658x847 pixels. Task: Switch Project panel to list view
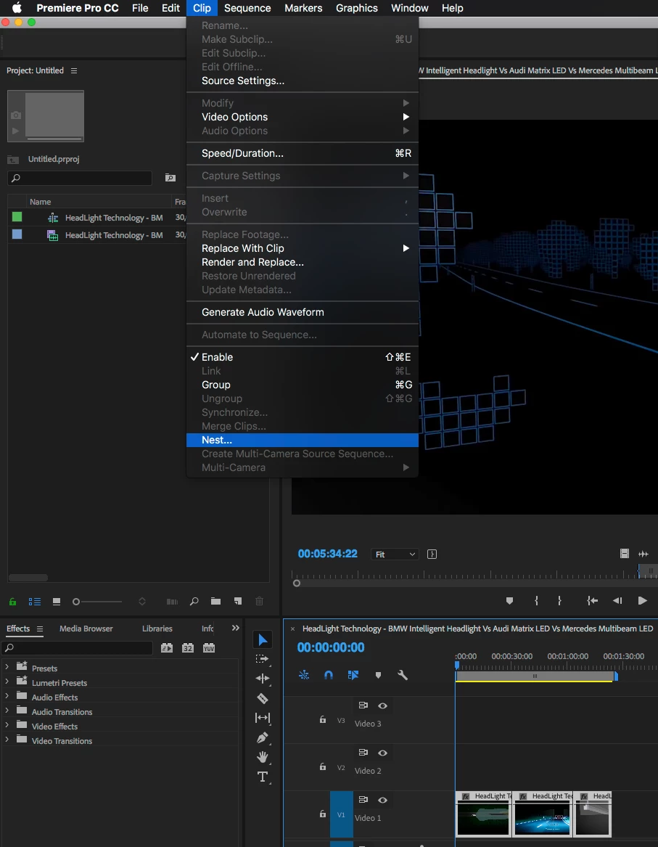(x=35, y=601)
